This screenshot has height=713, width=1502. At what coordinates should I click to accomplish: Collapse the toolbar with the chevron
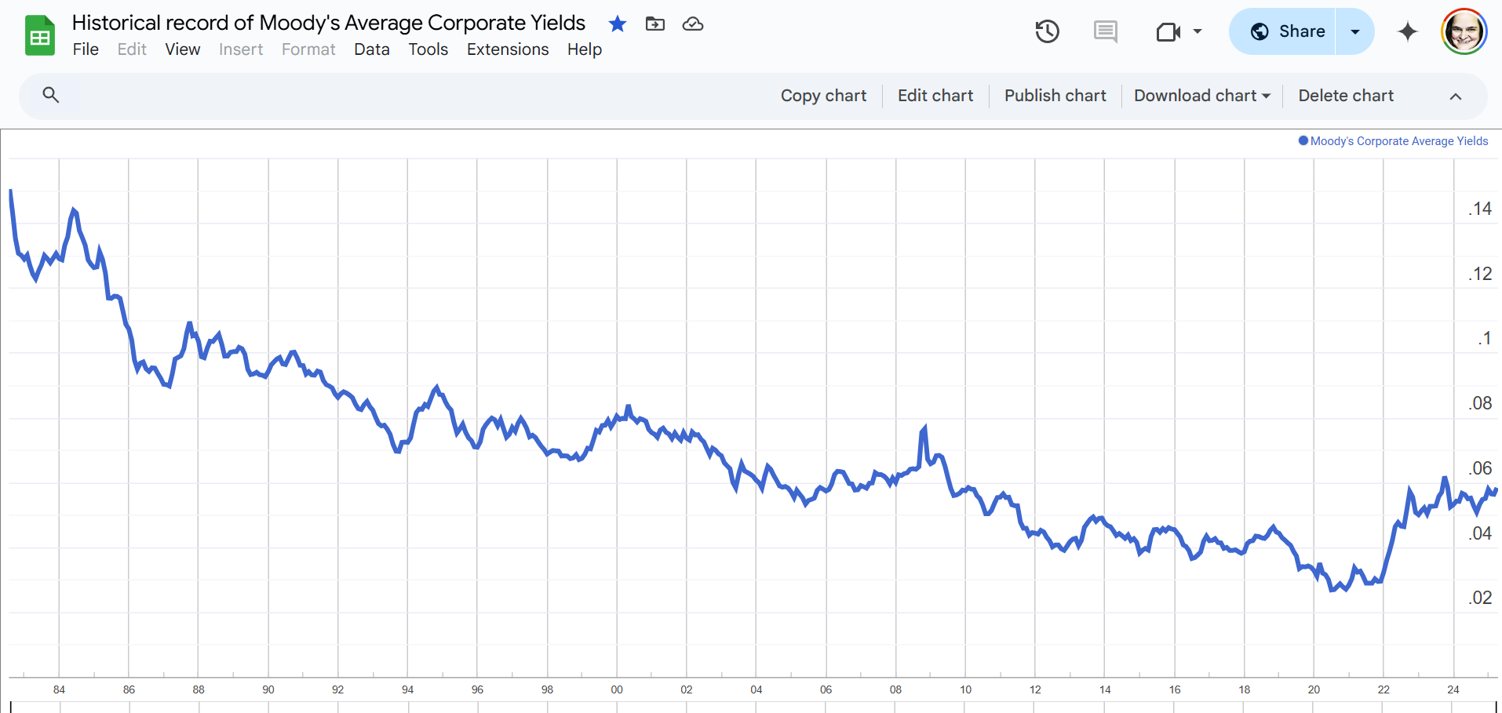(x=1456, y=96)
